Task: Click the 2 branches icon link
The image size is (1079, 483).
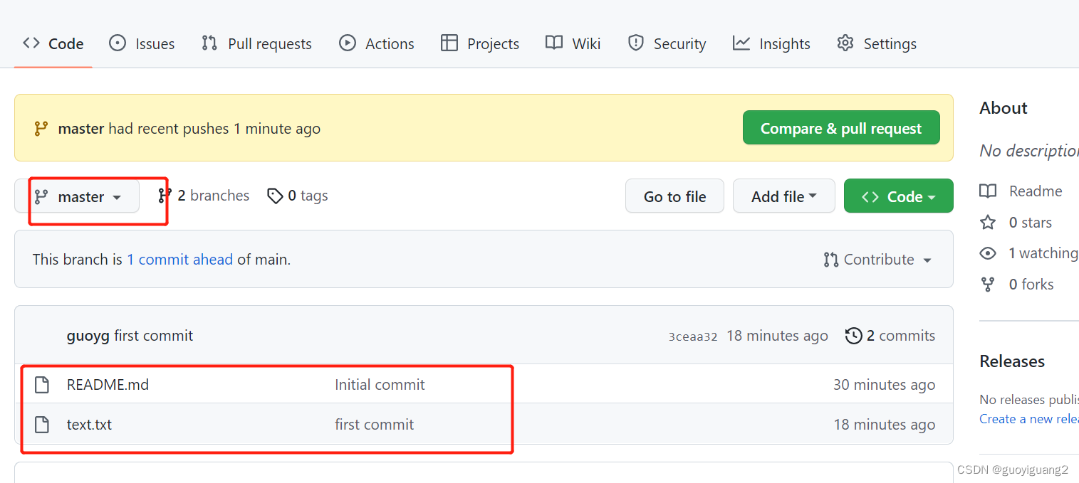Action: (x=165, y=196)
